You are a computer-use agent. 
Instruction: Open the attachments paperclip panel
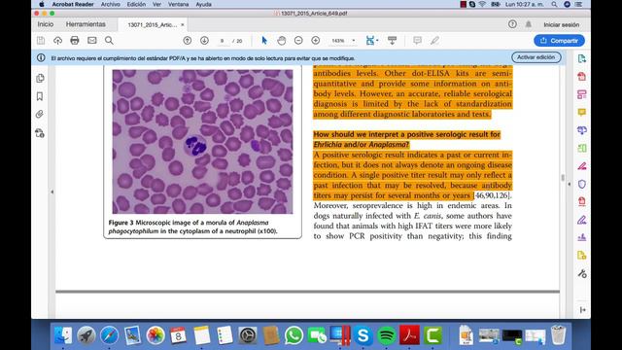(x=39, y=115)
